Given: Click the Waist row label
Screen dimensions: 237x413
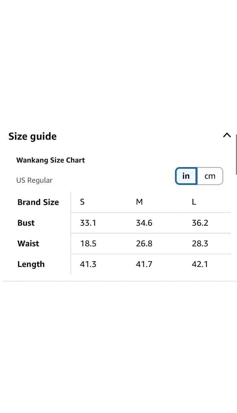Looking at the screenshot, I should (x=28, y=244).
